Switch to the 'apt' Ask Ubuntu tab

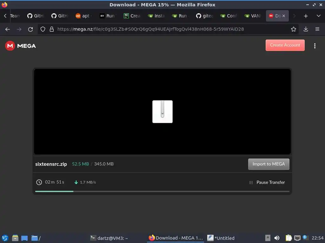pos(84,16)
